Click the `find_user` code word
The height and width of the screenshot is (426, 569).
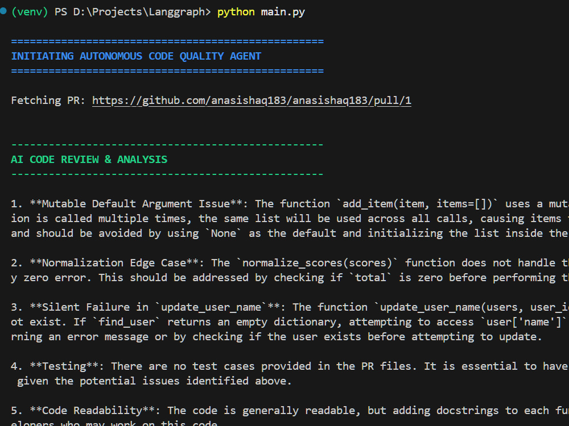click(x=127, y=322)
